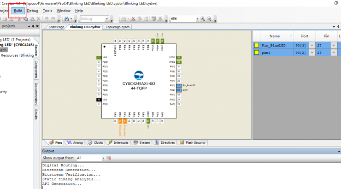This screenshot has width=341, height=189.
Task: Click the Cypress logo on chip
Action: (x=139, y=75)
